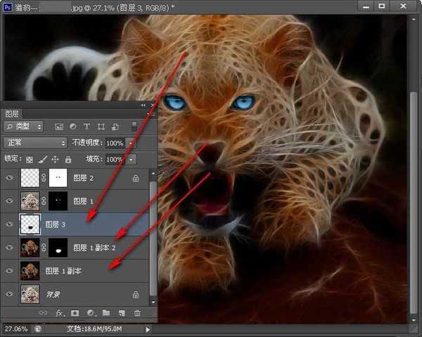Click the lock position move icon
This screenshot has width=422, height=337.
(54, 159)
